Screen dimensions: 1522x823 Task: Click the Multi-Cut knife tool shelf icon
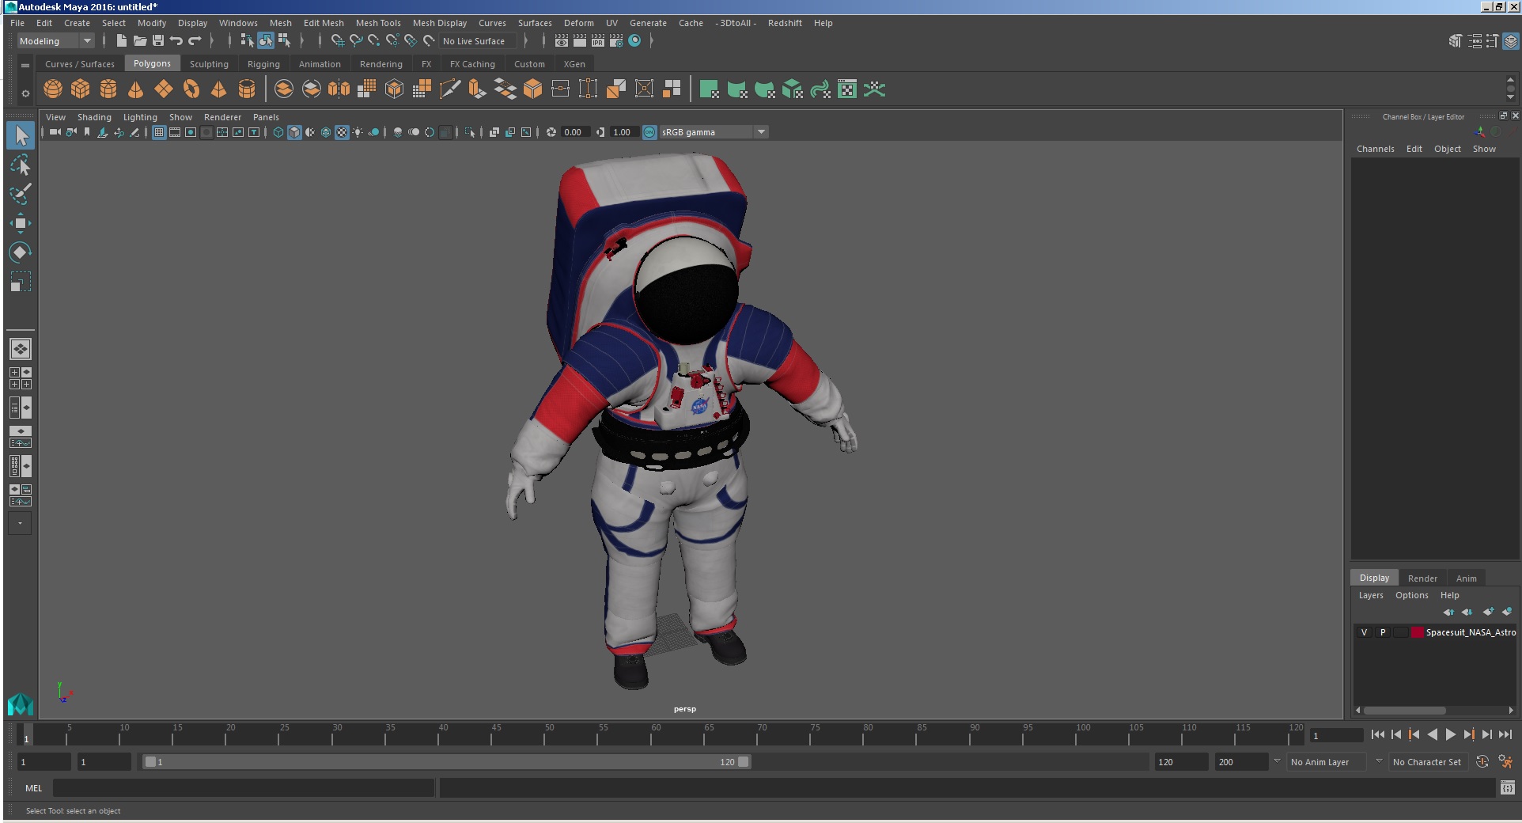coord(449,89)
